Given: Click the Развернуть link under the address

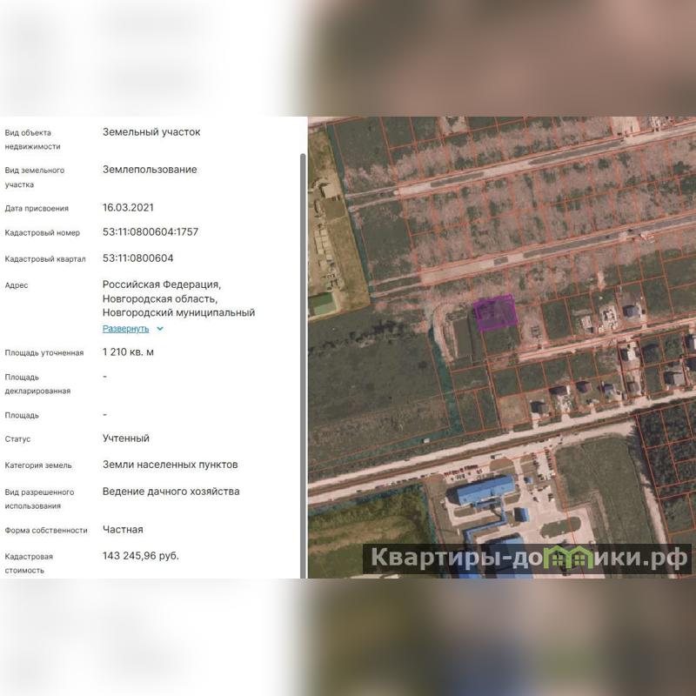Looking at the screenshot, I should 125,329.
